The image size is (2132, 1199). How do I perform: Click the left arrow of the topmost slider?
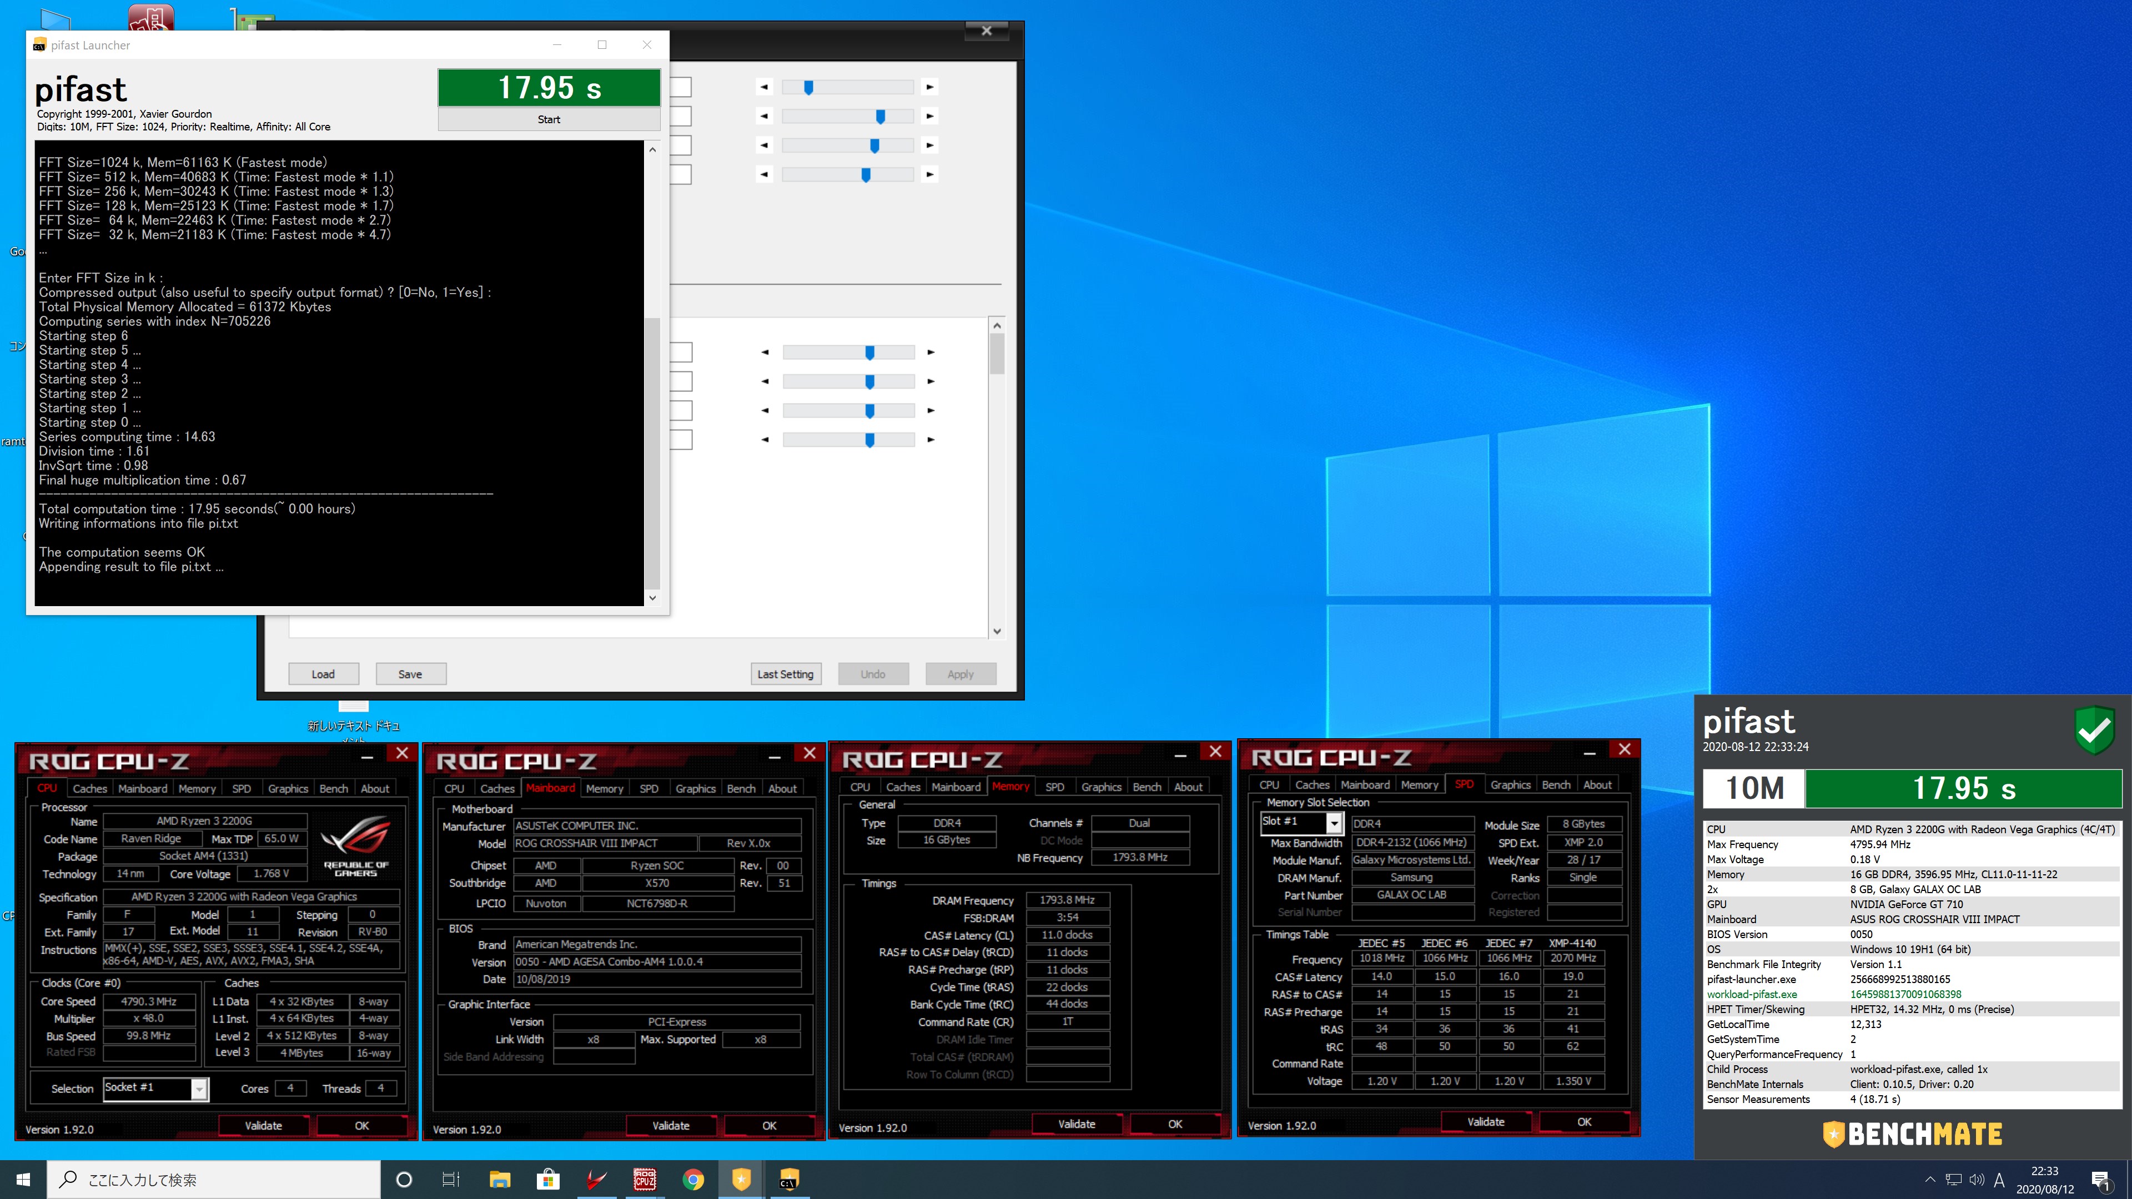coord(764,87)
